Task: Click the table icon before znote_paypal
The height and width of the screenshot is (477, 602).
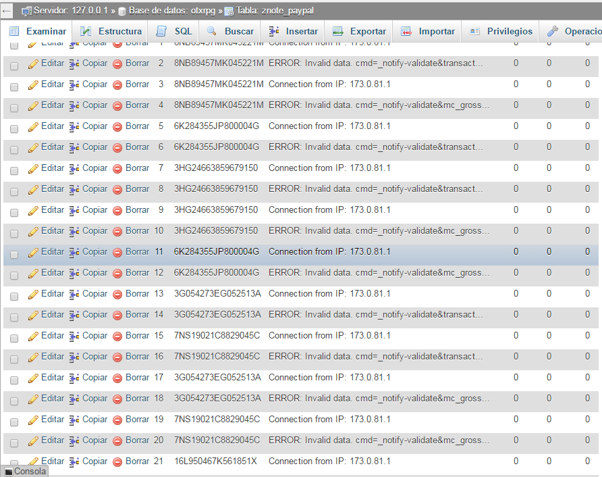Action: 229,11
